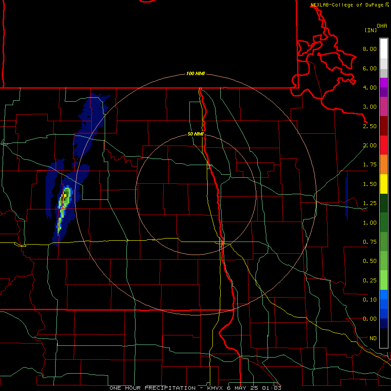Click the 3.00 legend value label
391x391 pixels.
coord(370,107)
